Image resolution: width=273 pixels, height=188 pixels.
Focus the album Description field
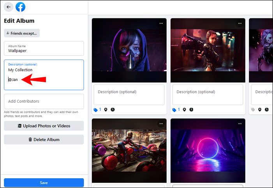(x=44, y=75)
